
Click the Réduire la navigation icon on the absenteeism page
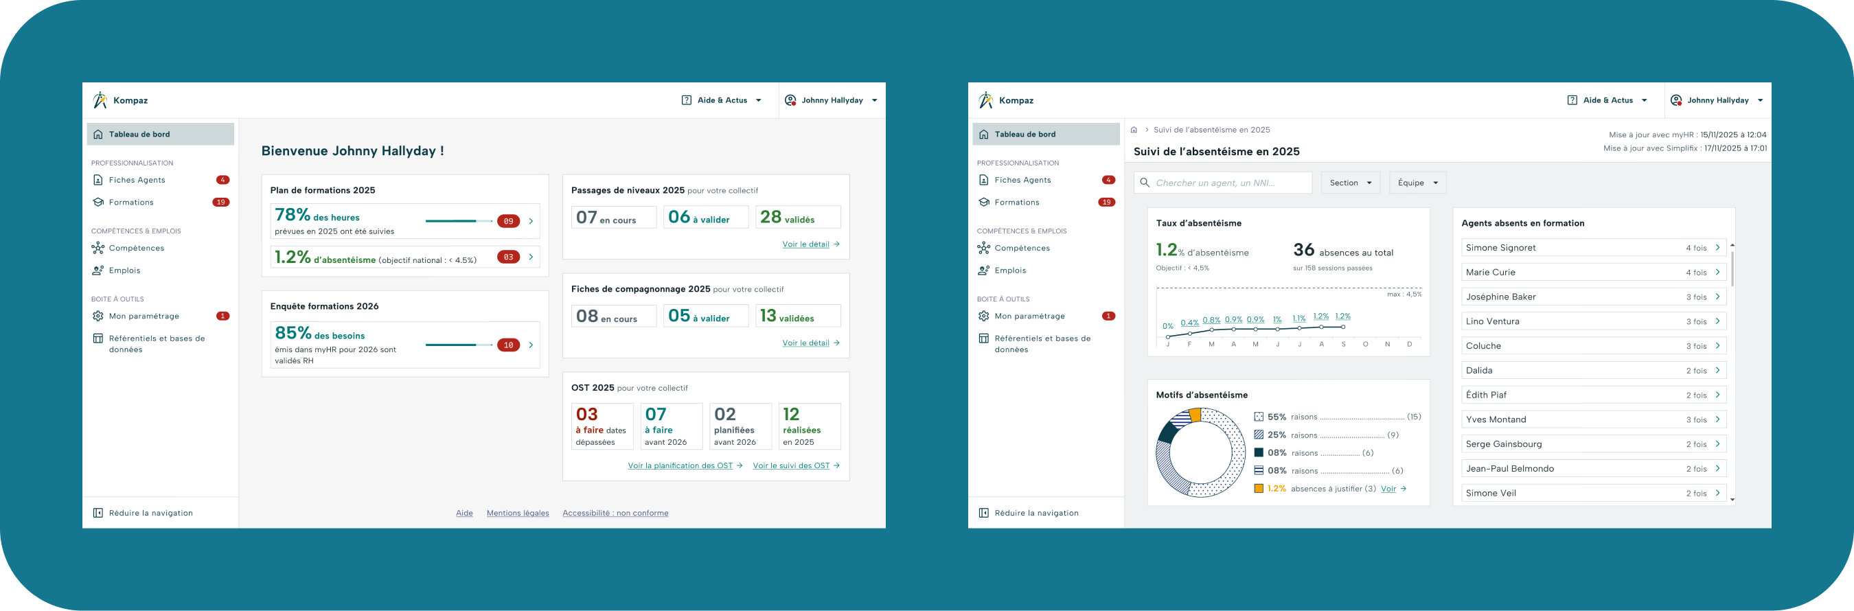click(x=984, y=513)
